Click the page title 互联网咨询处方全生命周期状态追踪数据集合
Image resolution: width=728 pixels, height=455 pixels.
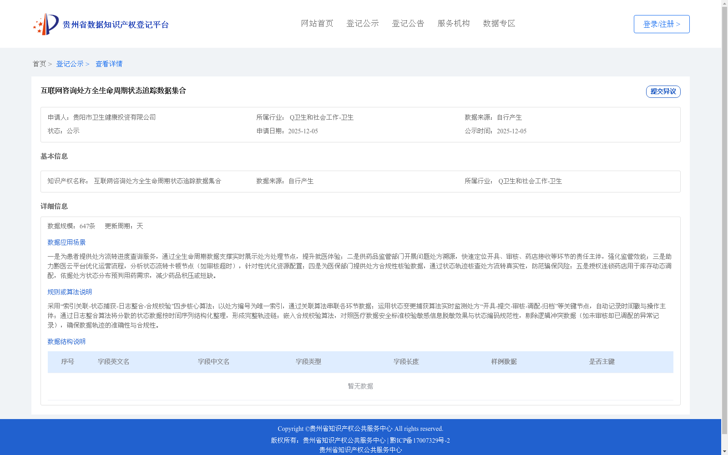[x=113, y=91]
